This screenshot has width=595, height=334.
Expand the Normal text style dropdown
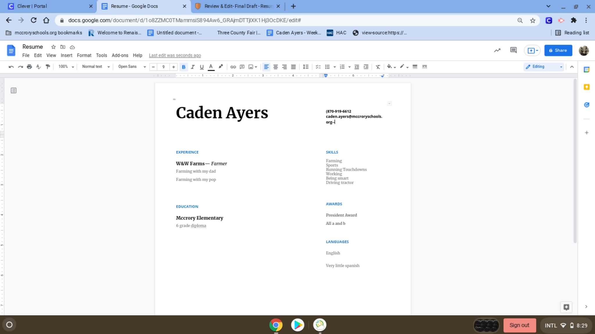tap(96, 67)
